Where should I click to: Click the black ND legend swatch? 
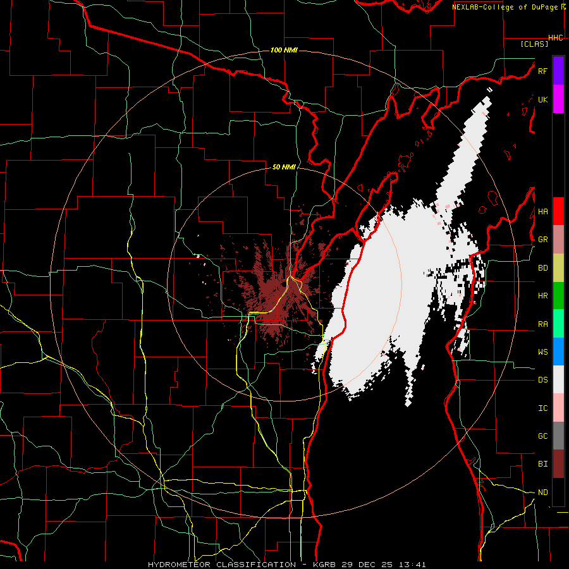coord(558,492)
